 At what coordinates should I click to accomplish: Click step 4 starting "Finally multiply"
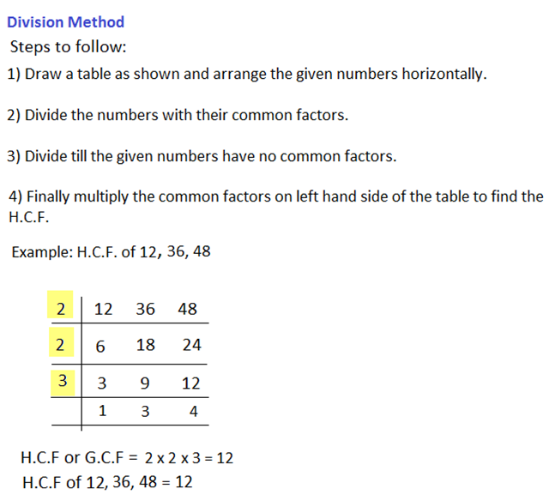pyautogui.click(x=274, y=196)
